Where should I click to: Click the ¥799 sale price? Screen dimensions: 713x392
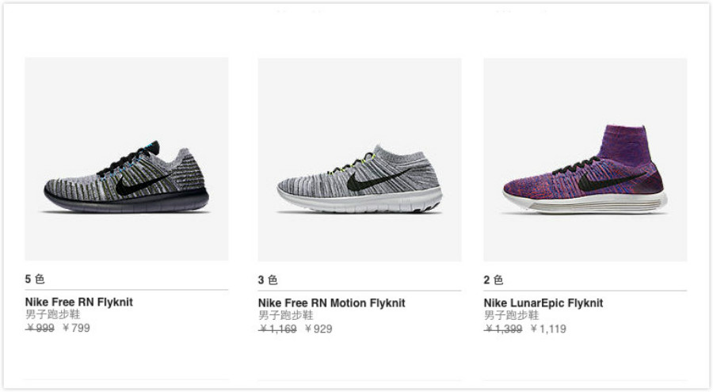[76, 328]
